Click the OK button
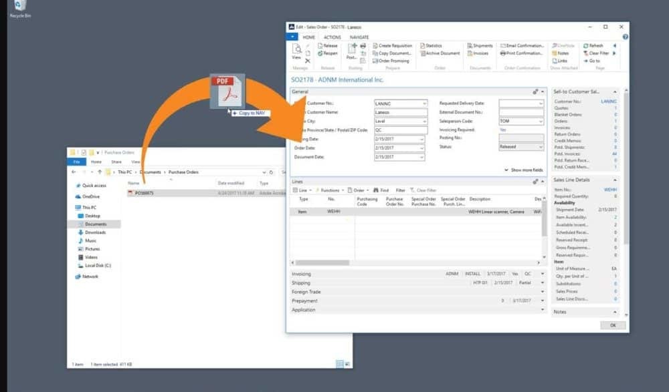The width and height of the screenshot is (669, 392). point(613,325)
